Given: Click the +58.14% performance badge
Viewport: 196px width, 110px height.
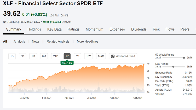Looking at the screenshot, I should click(67, 63).
